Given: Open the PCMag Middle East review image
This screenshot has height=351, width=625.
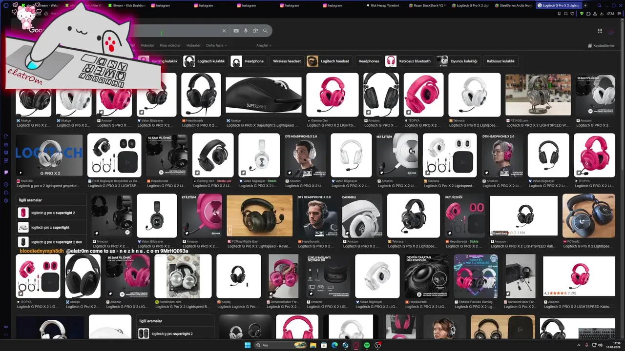Looking at the screenshot, I should 260,215.
